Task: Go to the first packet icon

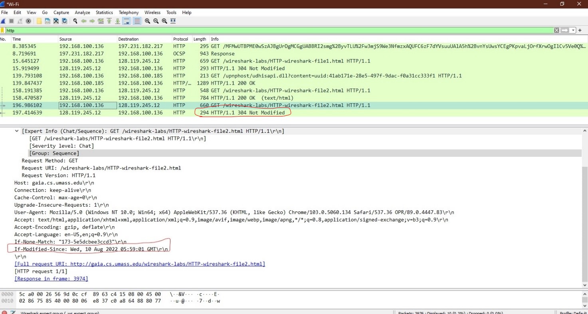Action: 109,21
